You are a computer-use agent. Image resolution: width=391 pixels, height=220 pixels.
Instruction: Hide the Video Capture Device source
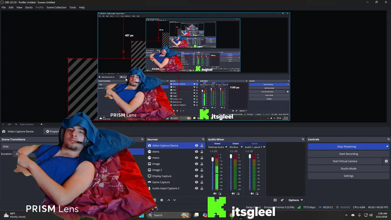196,145
